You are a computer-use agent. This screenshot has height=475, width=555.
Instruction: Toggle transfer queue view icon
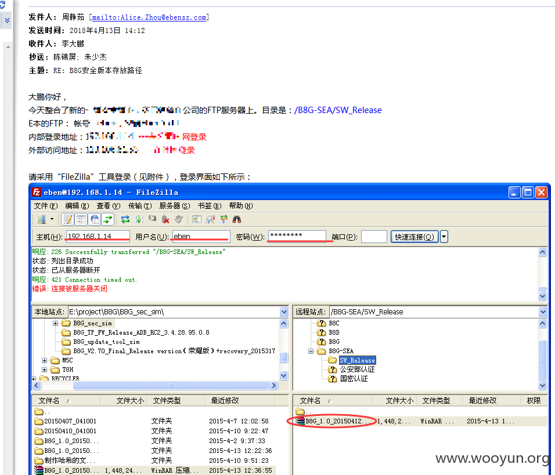click(x=108, y=220)
